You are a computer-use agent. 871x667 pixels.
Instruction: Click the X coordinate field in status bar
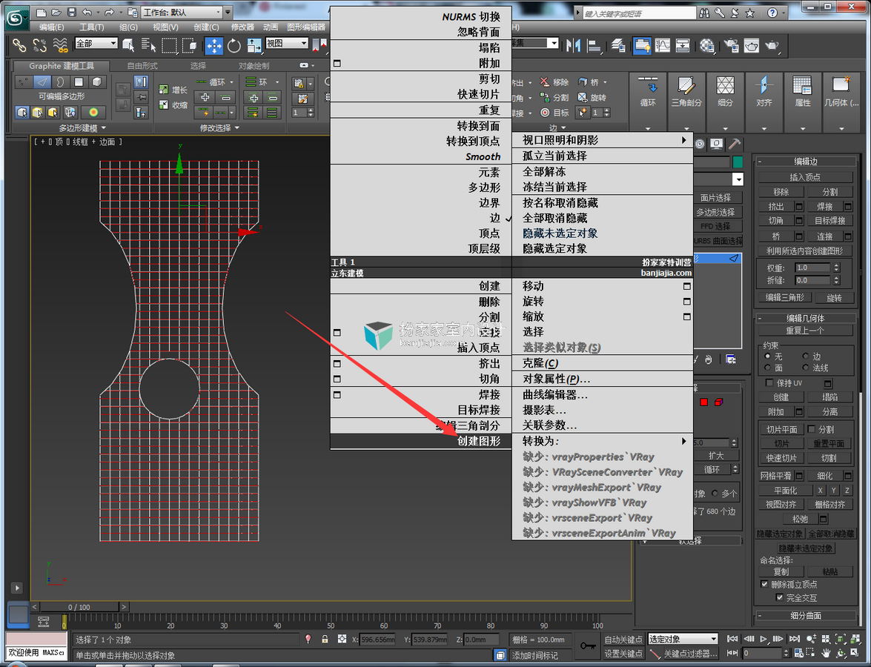pos(377,640)
